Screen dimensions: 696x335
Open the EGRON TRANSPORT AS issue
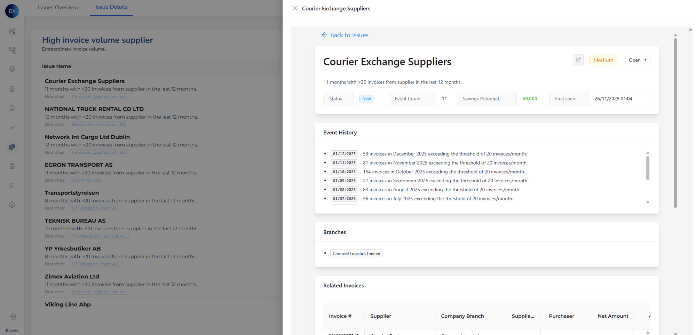tap(79, 165)
